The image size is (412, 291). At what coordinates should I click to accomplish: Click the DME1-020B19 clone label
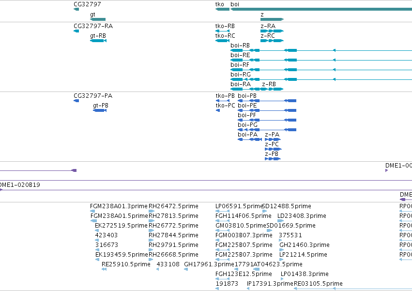pyautogui.click(x=20, y=185)
